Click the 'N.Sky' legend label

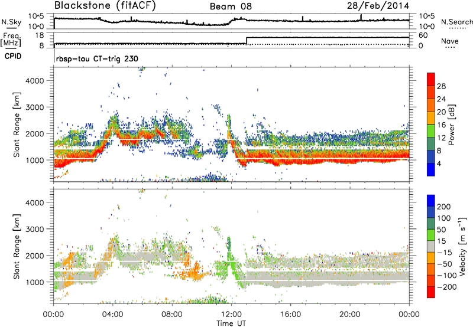(11, 22)
